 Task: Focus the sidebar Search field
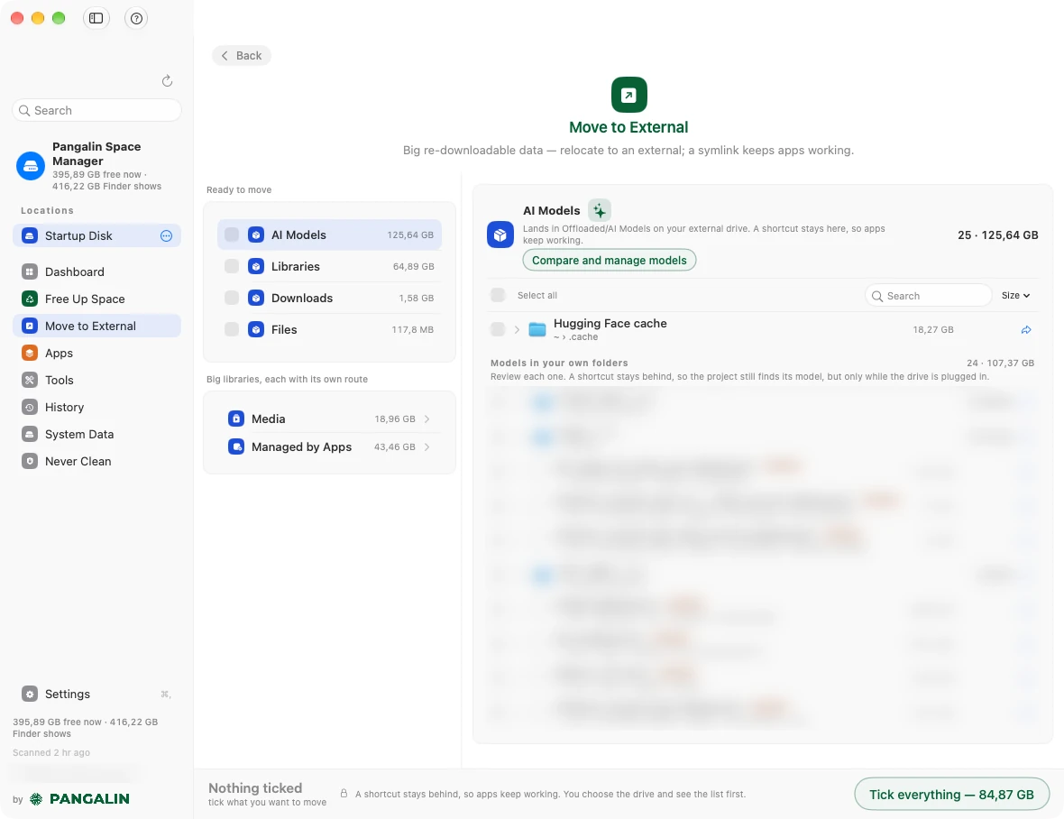coord(96,111)
